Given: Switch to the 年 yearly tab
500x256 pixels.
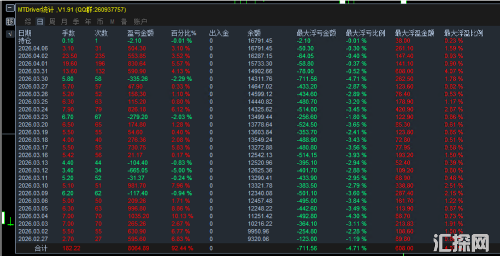Looking at the screenshot, I should (x=88, y=22).
